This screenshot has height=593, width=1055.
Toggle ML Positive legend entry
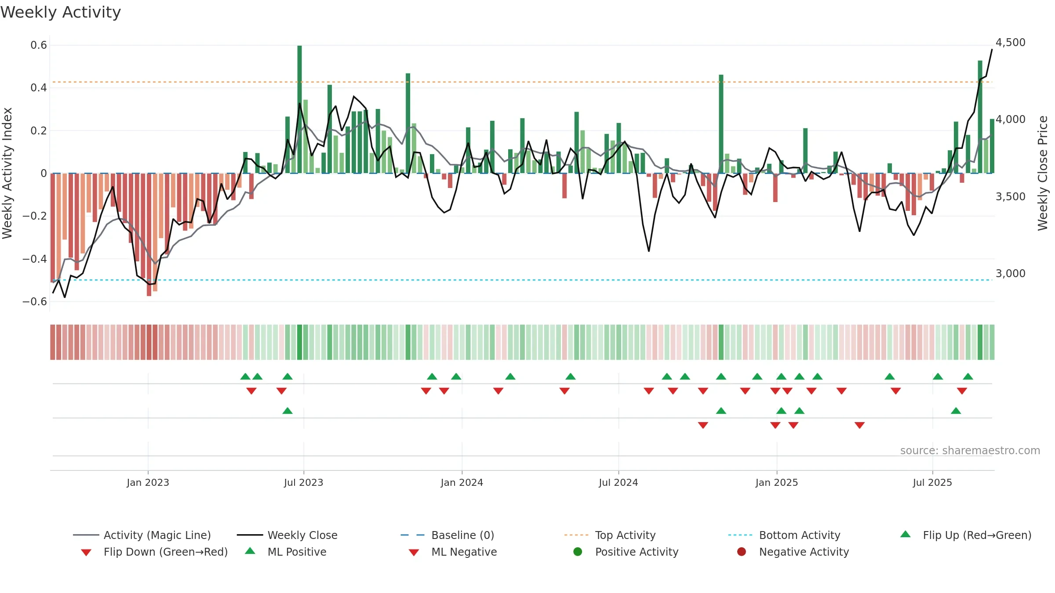point(286,552)
